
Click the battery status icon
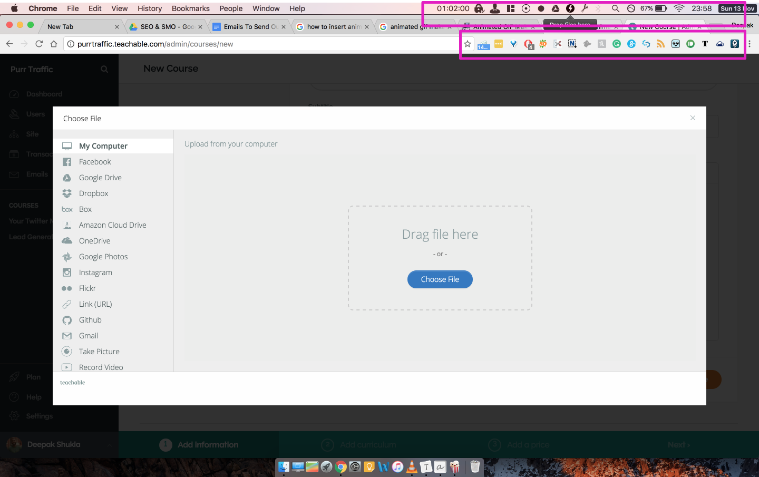(661, 8)
